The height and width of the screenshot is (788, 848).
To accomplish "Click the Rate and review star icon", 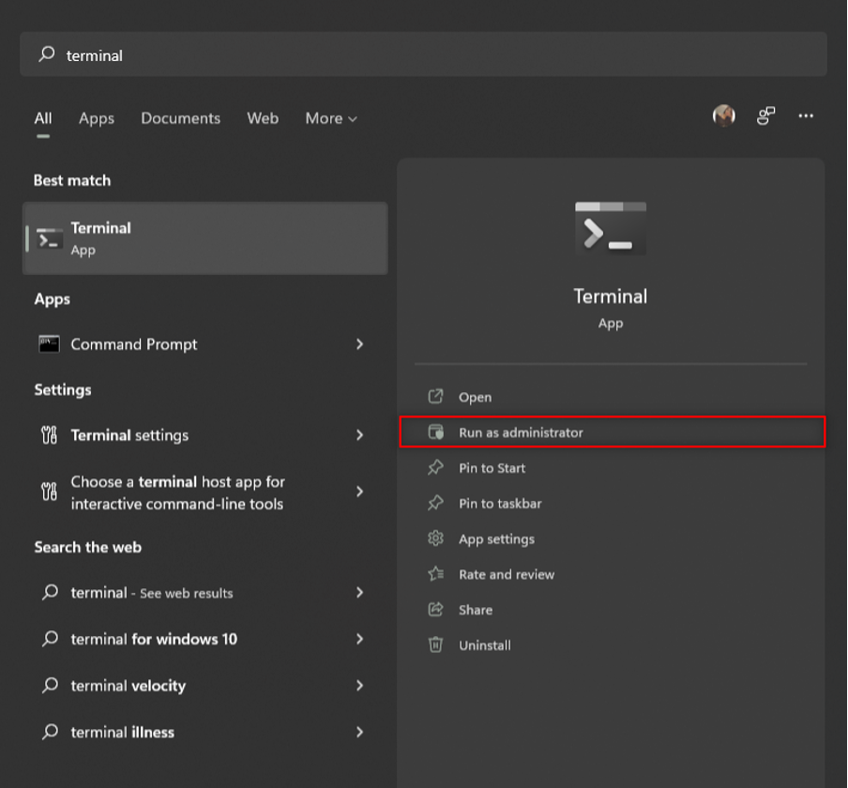I will click(435, 574).
